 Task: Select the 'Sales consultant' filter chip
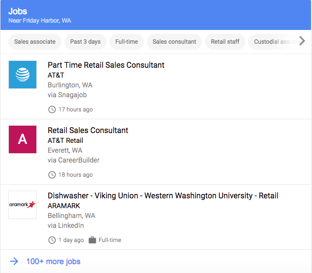coord(174,42)
